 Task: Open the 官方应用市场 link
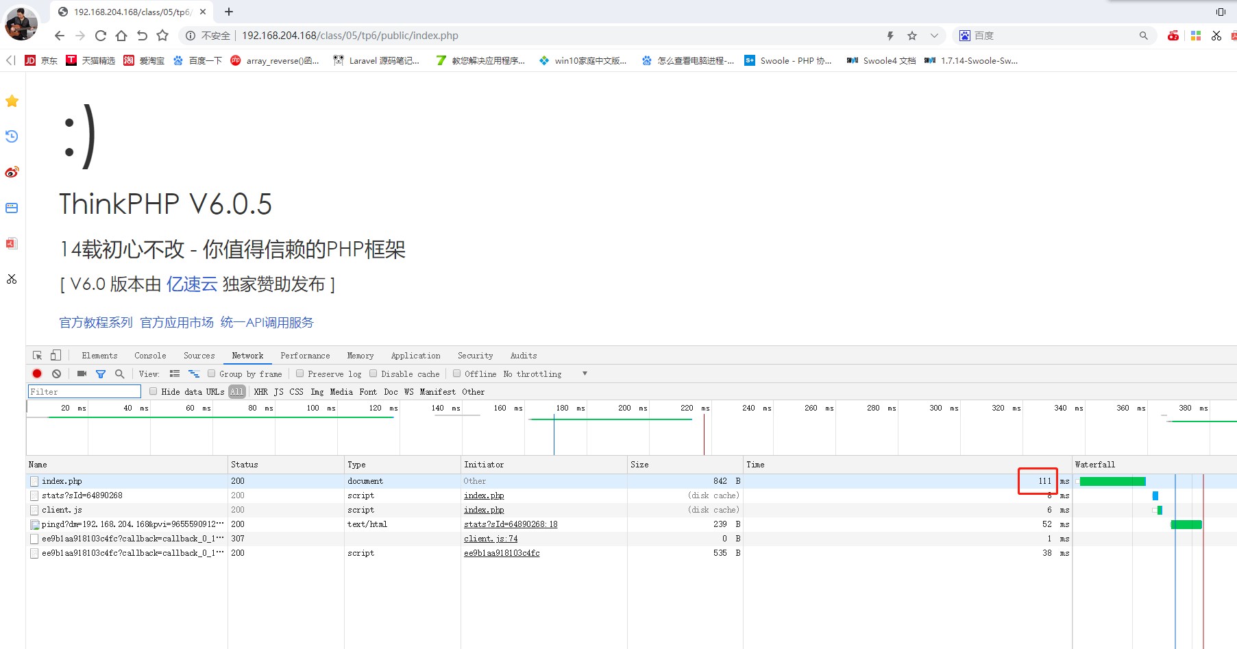(177, 323)
